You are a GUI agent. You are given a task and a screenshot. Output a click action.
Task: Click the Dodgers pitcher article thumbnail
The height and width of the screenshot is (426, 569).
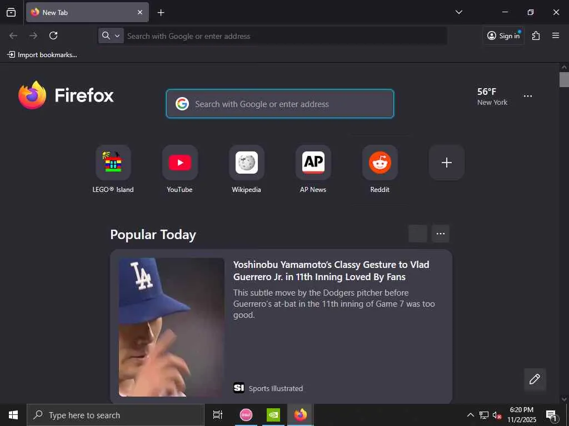[172, 327]
